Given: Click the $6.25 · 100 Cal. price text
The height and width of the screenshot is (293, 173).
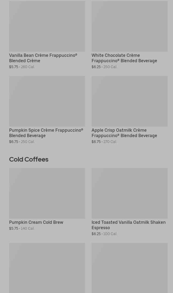Looking at the screenshot, I should (104, 234).
